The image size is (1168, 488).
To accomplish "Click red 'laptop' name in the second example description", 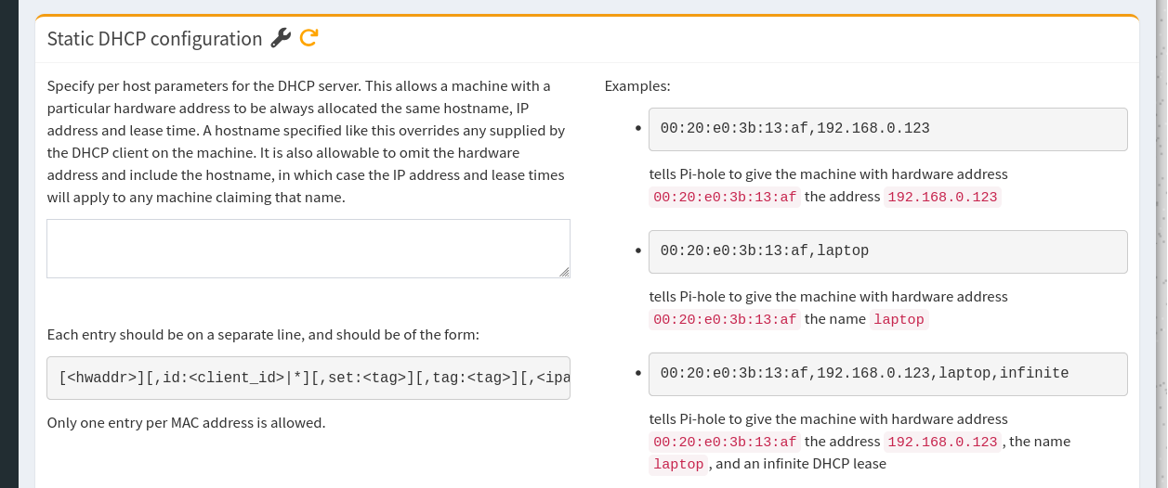I will 899,320.
